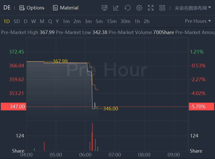
Task: Select the 1D timeframe tab
Action: pyautogui.click(x=7, y=21)
